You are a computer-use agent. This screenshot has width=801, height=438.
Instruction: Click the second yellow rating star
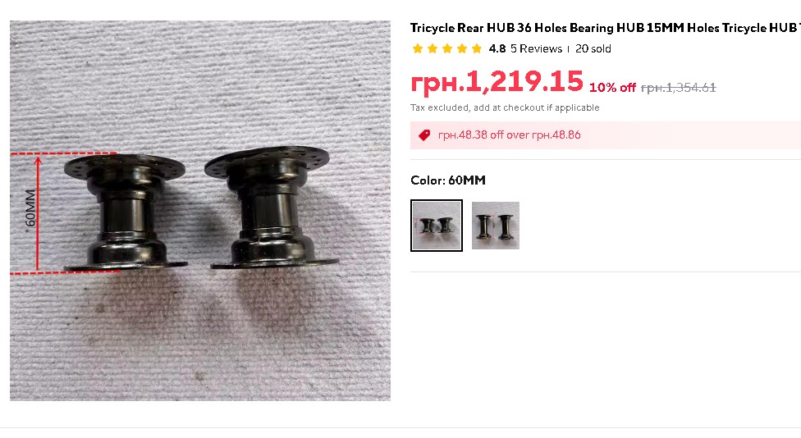click(433, 48)
